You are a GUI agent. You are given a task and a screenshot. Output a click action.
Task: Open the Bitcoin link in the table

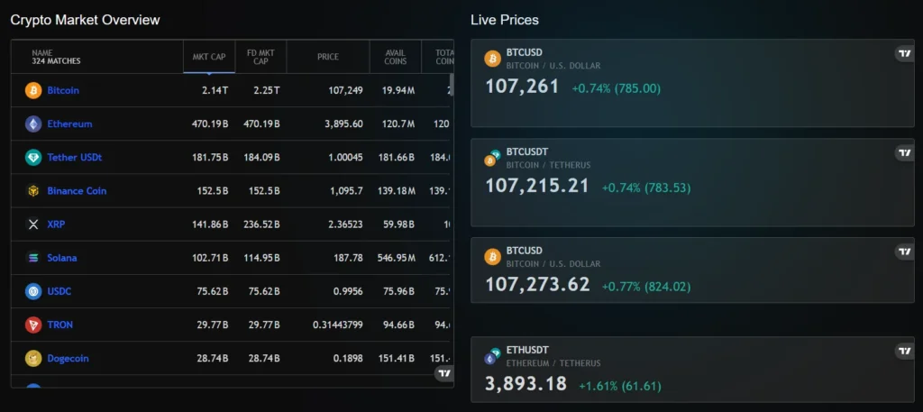[63, 91]
